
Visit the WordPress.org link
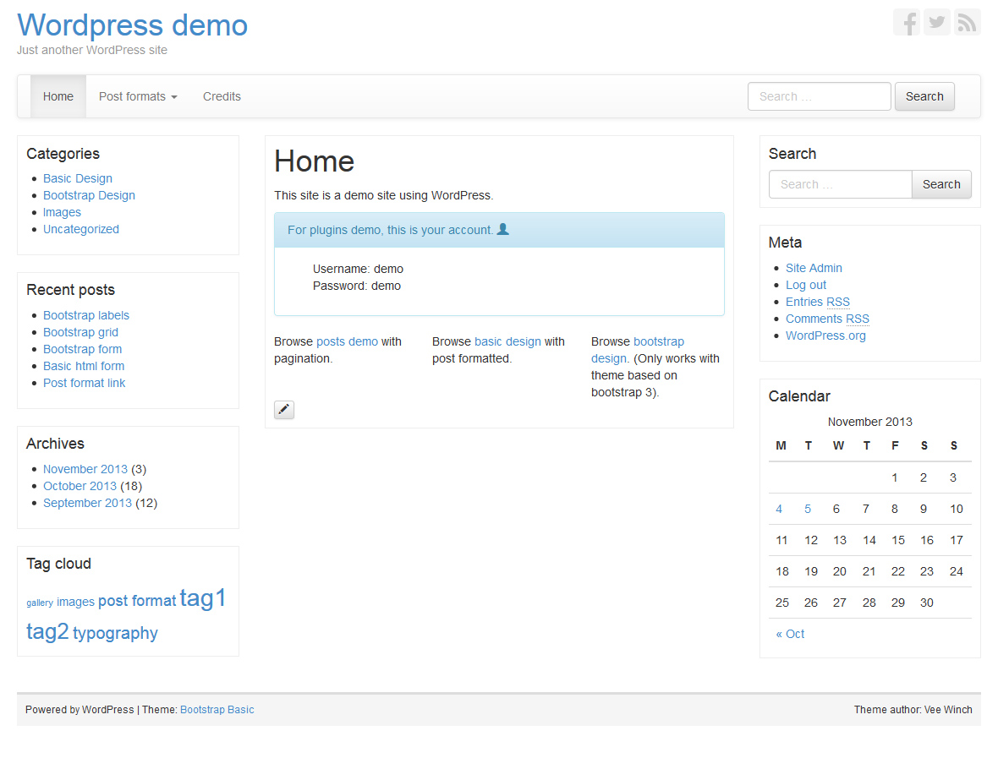[825, 336]
